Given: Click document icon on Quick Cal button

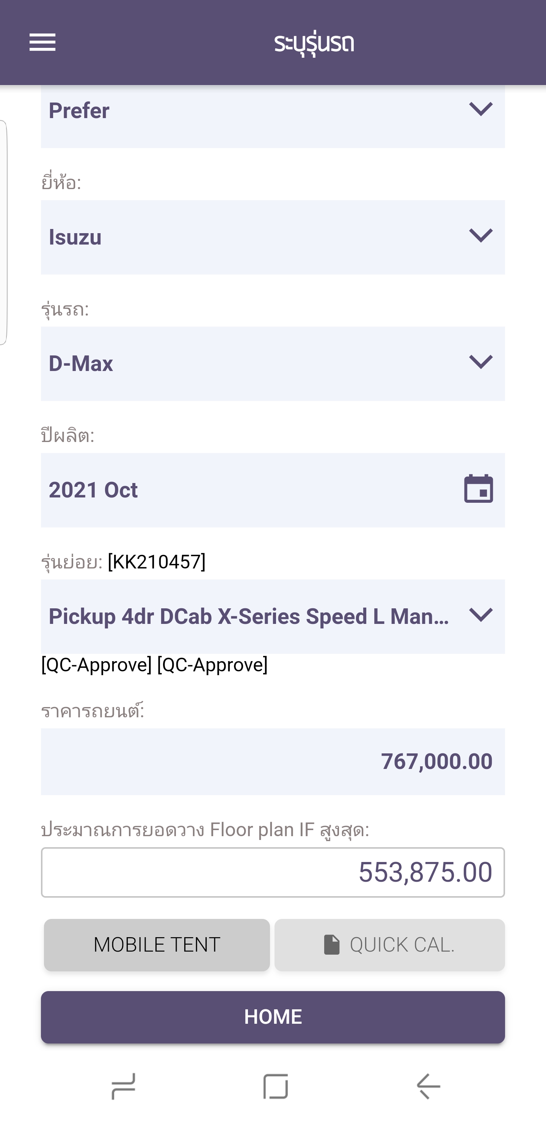Looking at the screenshot, I should 332,945.
